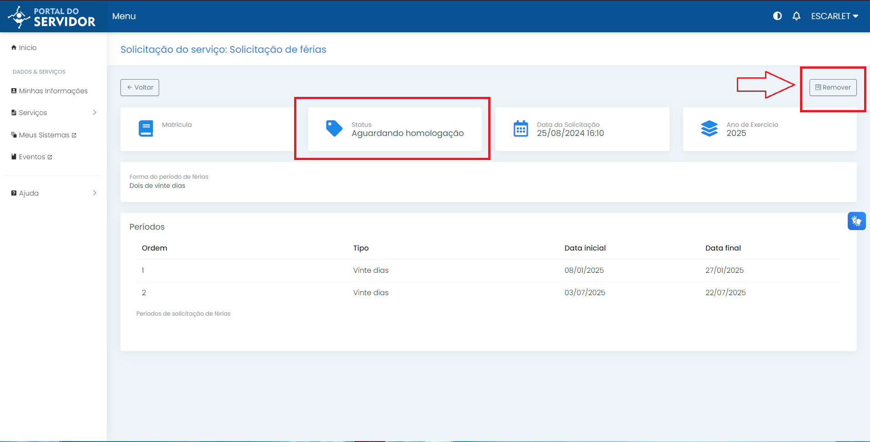This screenshot has width=870, height=442.
Task: Open the ESCARLET user dropdown
Action: [835, 16]
